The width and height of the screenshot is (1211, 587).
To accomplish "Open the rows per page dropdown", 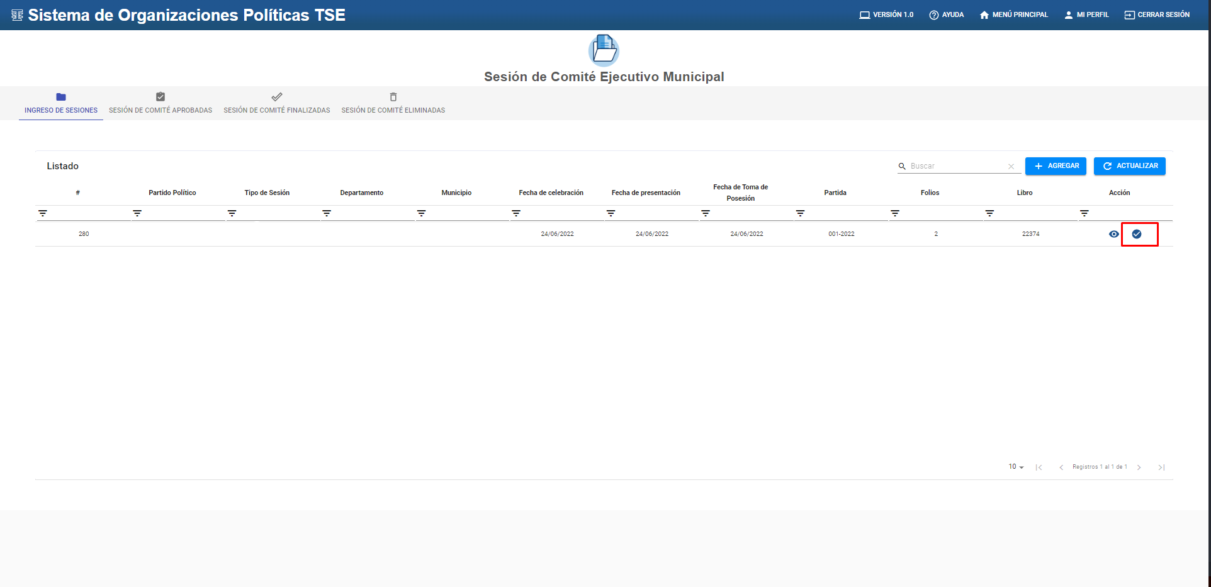I will pyautogui.click(x=1016, y=467).
